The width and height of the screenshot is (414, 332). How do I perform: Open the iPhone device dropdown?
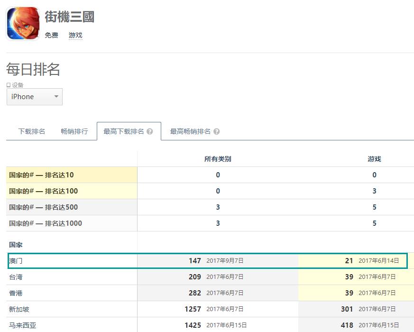34,97
